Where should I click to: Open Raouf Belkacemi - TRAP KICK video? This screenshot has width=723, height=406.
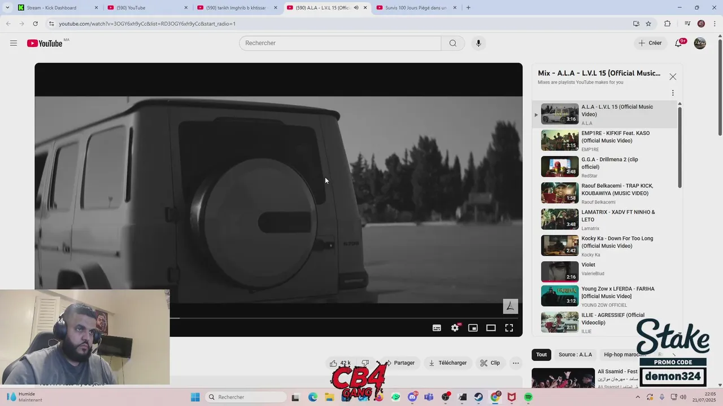pyautogui.click(x=604, y=193)
